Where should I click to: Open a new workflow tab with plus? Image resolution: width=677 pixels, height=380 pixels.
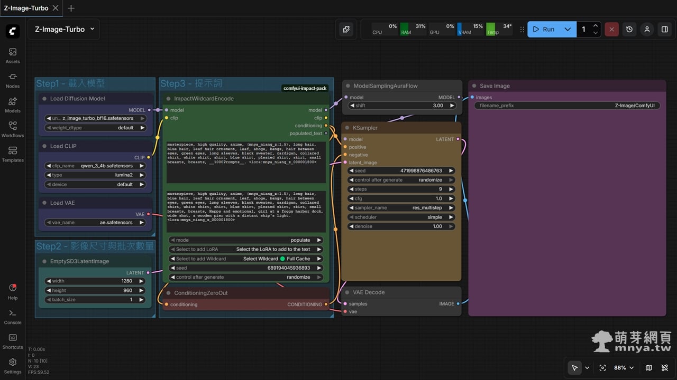71,8
